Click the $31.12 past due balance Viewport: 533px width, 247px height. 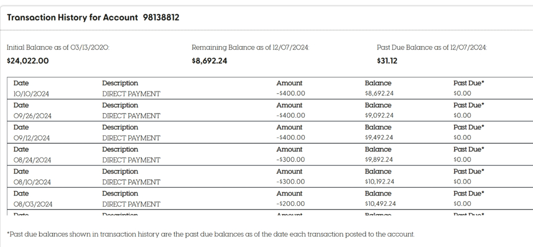(x=387, y=61)
